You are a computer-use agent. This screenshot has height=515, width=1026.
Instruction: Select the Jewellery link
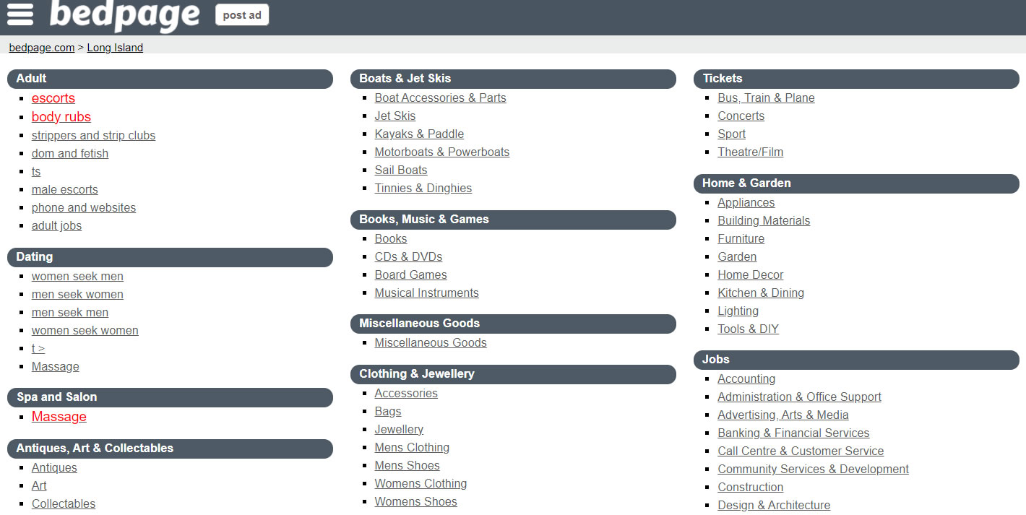pos(399,429)
